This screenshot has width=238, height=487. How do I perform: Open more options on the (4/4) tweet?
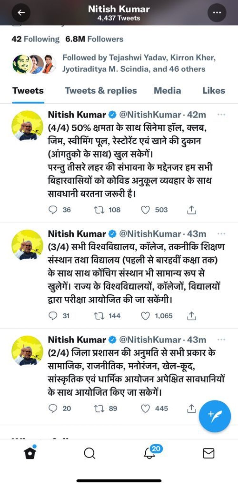click(x=221, y=115)
